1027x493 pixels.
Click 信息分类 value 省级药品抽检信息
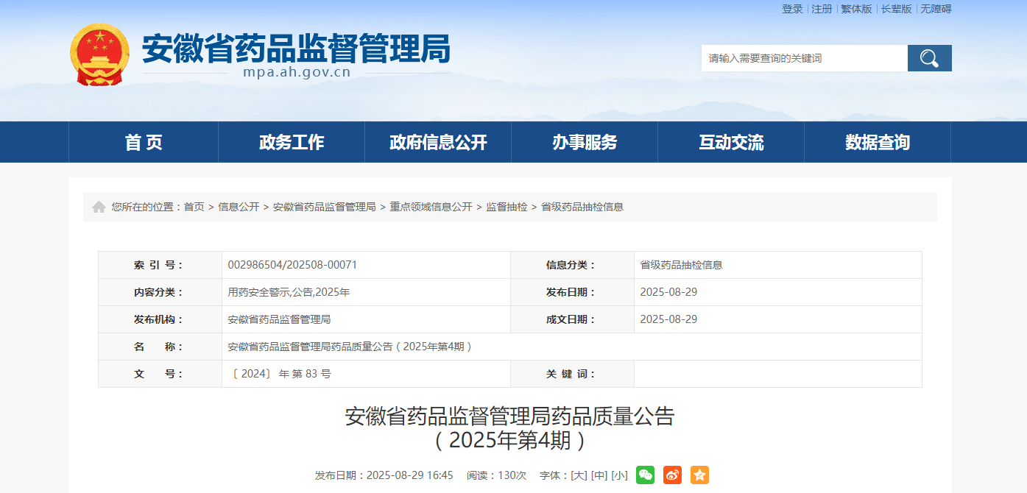tap(681, 265)
